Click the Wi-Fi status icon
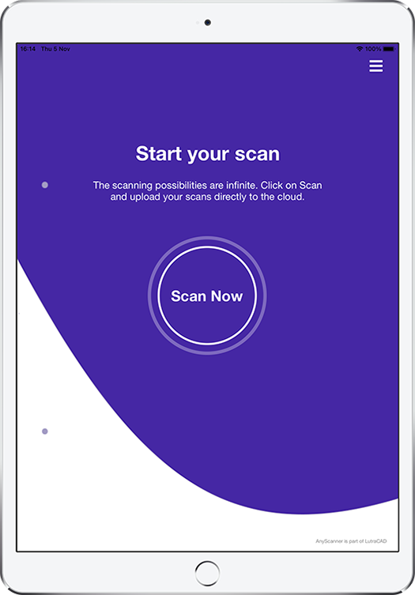The height and width of the screenshot is (595, 415). [x=359, y=49]
